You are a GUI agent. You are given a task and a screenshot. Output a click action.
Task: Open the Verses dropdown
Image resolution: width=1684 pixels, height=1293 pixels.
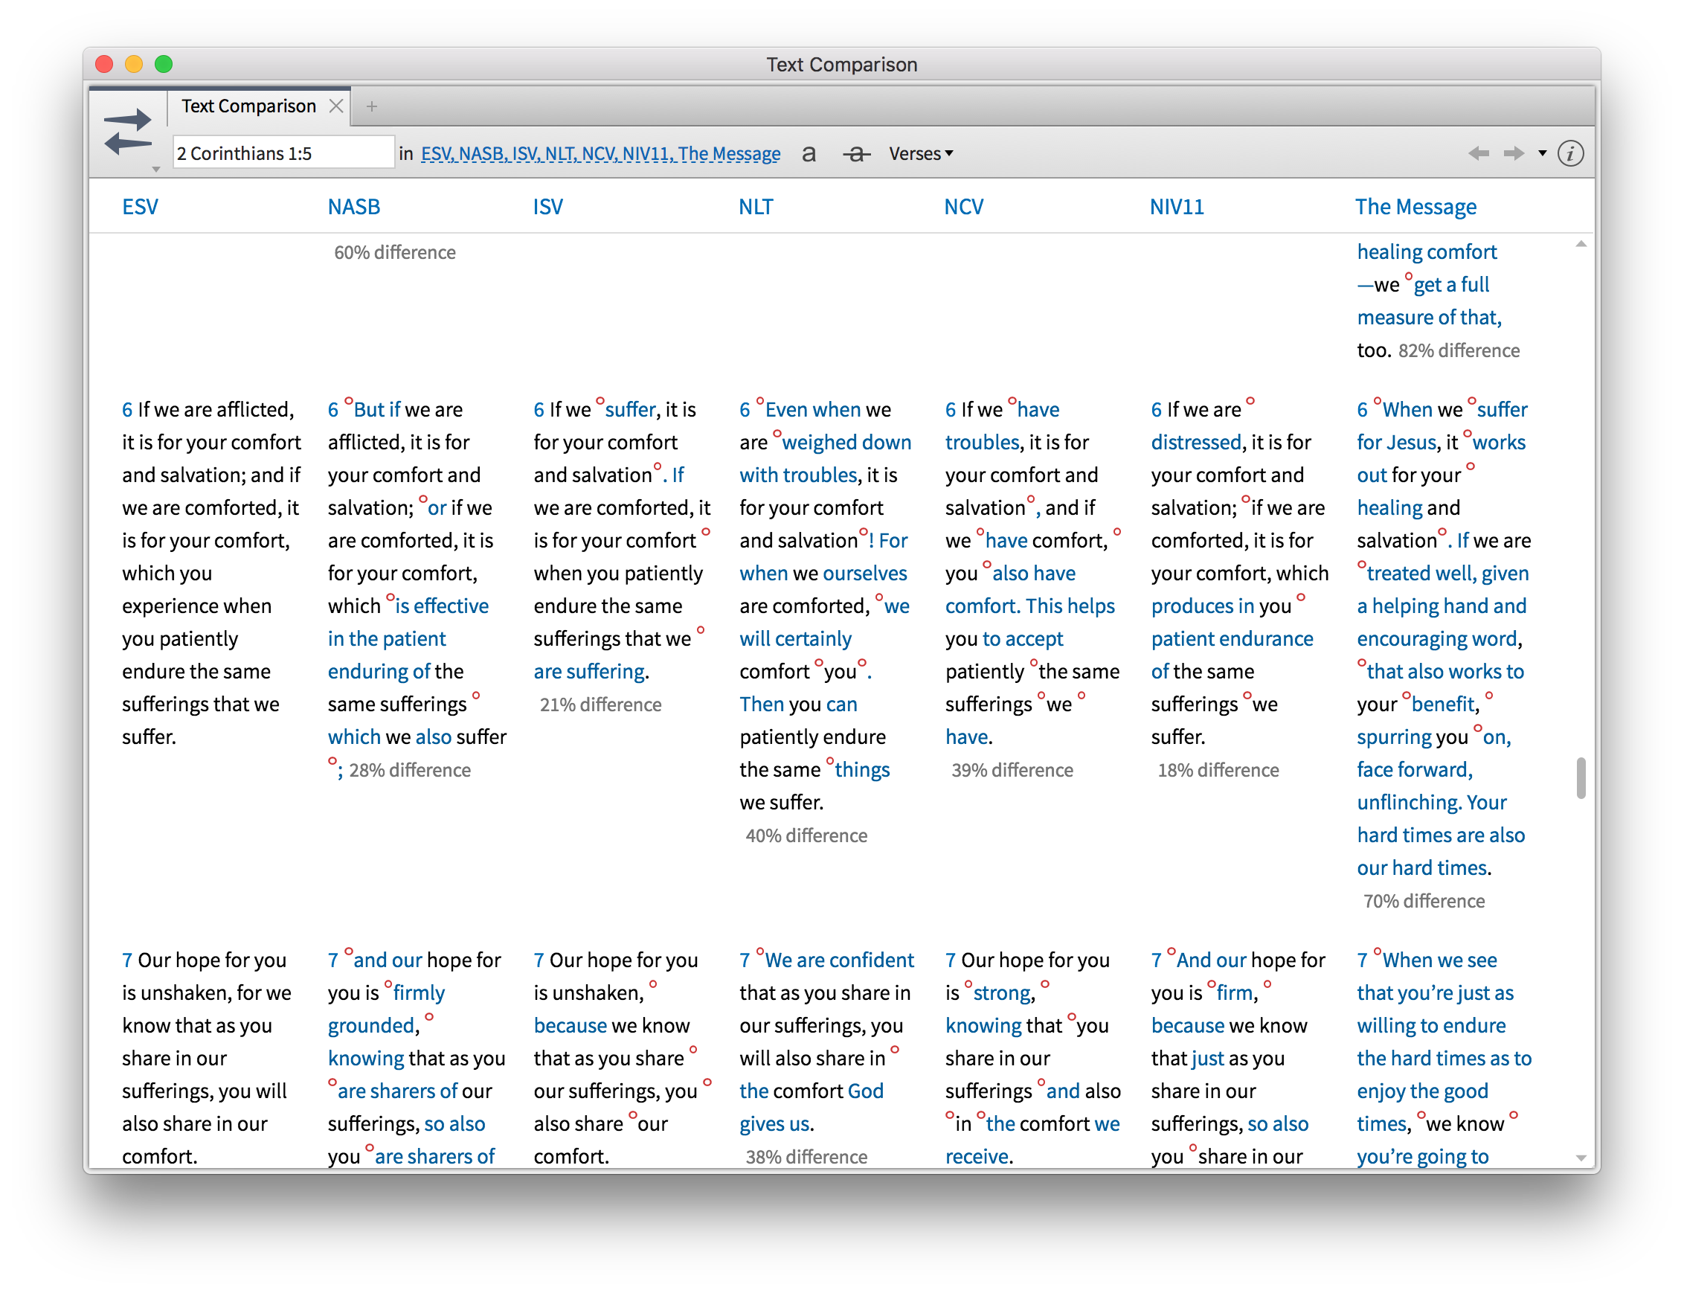point(920,154)
